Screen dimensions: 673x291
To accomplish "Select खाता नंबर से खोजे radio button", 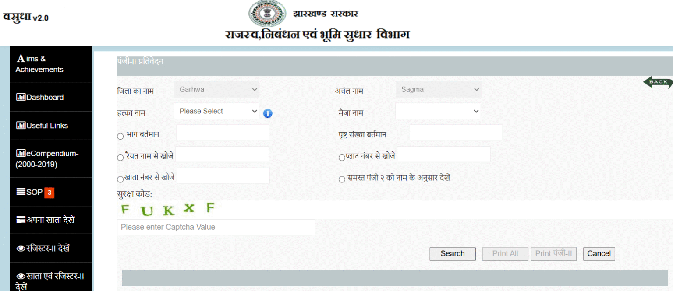I will [120, 179].
